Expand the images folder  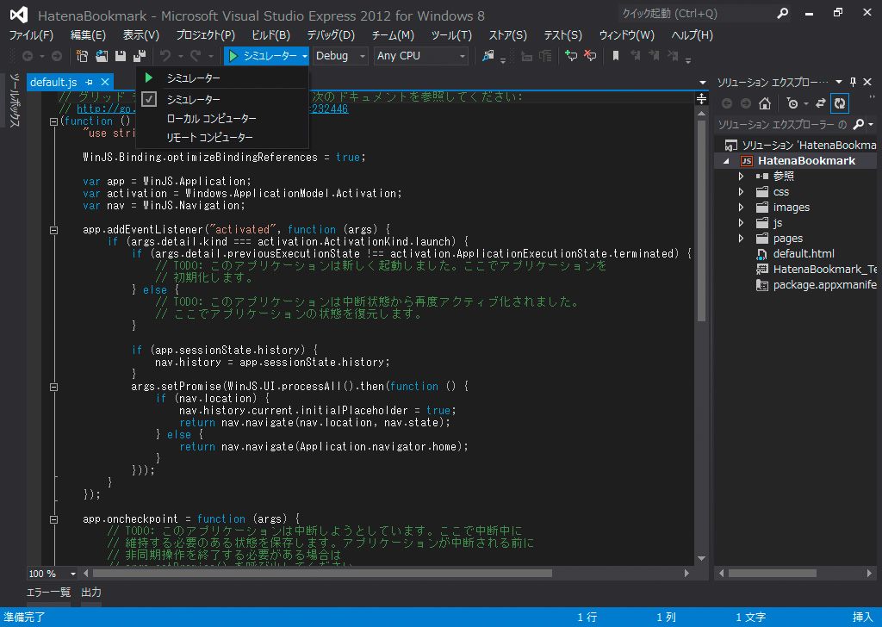[x=741, y=208]
